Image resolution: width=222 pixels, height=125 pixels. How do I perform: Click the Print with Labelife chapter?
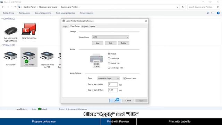click(179, 122)
